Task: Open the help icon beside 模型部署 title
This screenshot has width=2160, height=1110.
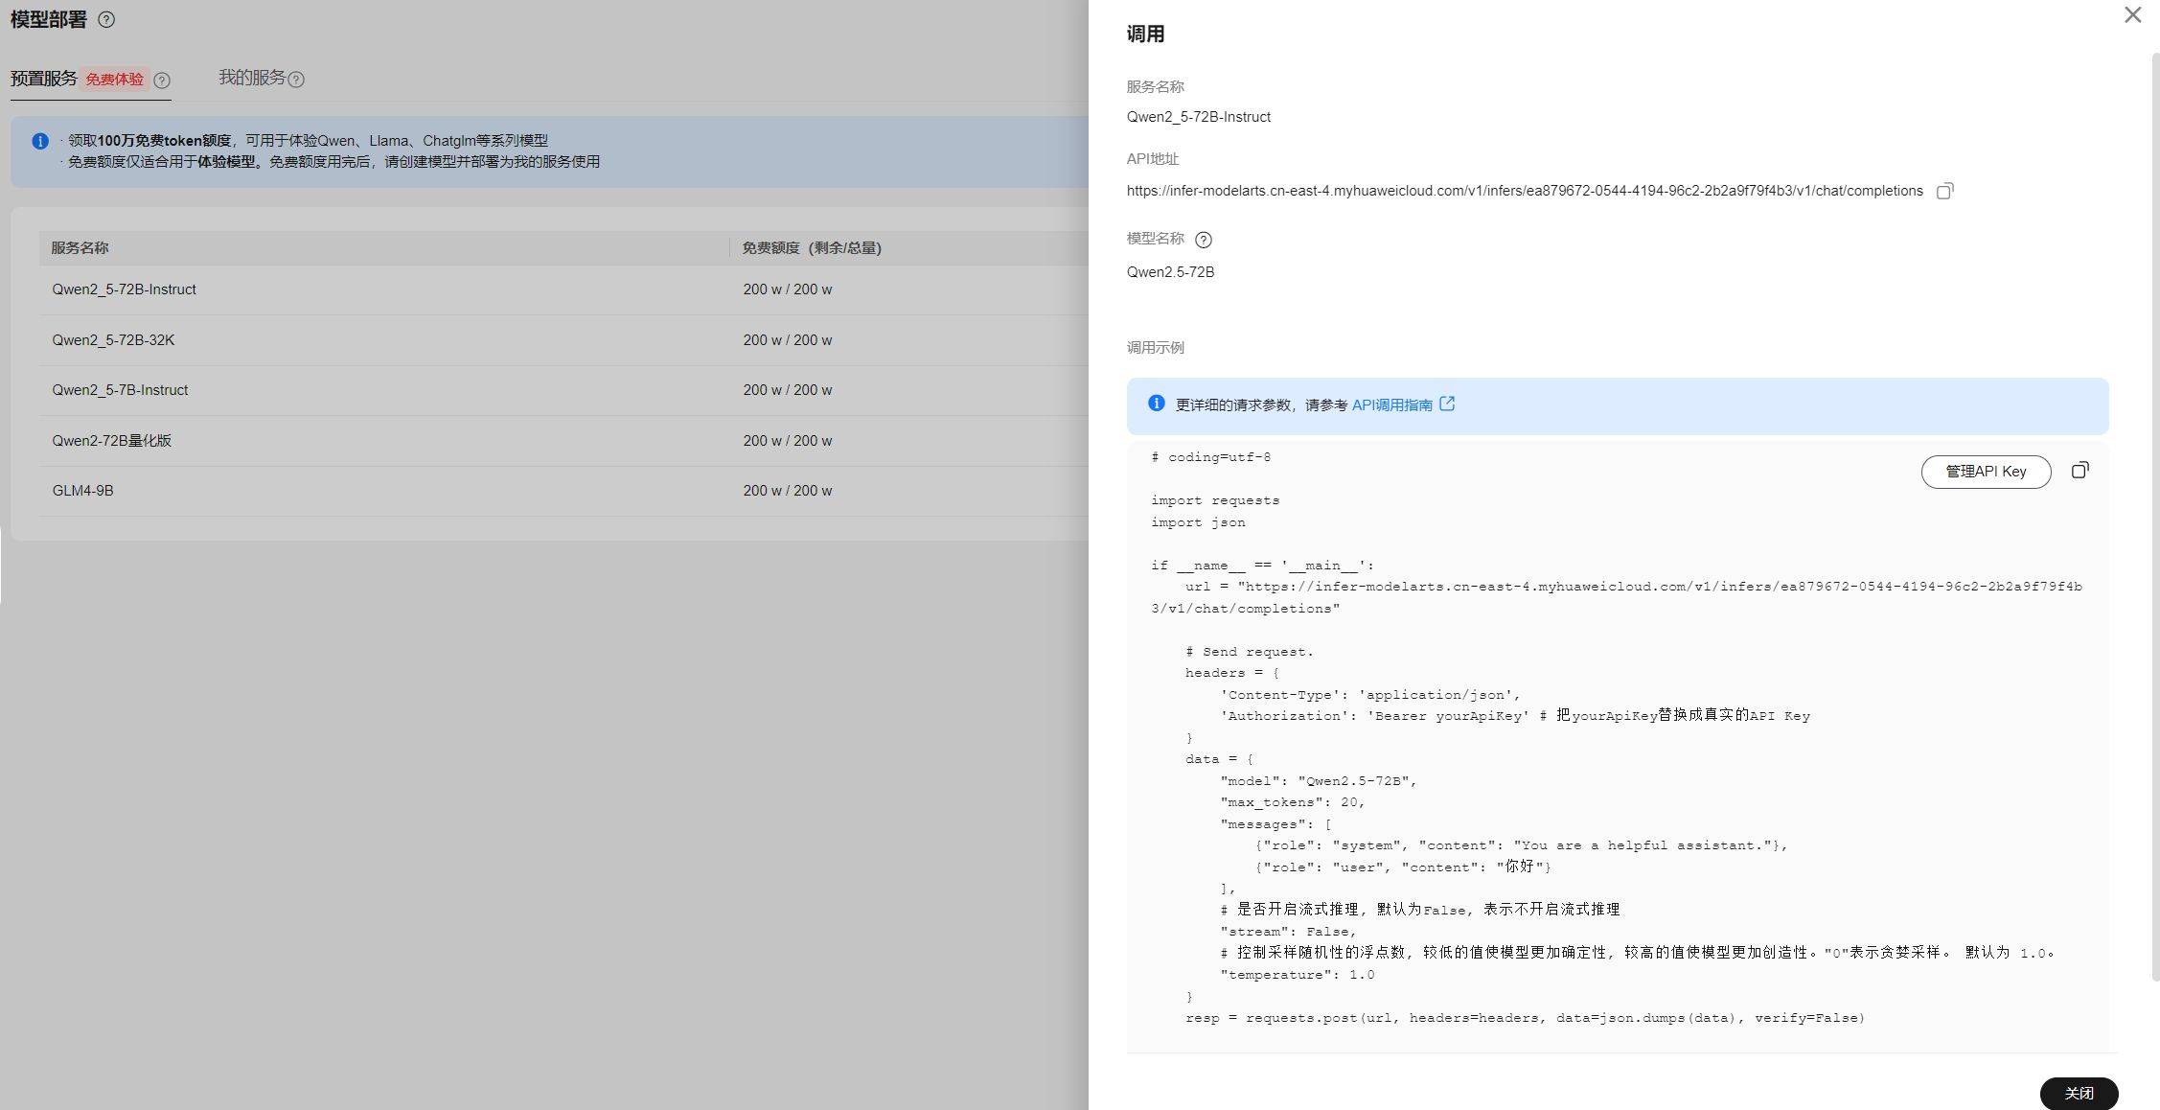Action: [x=106, y=19]
